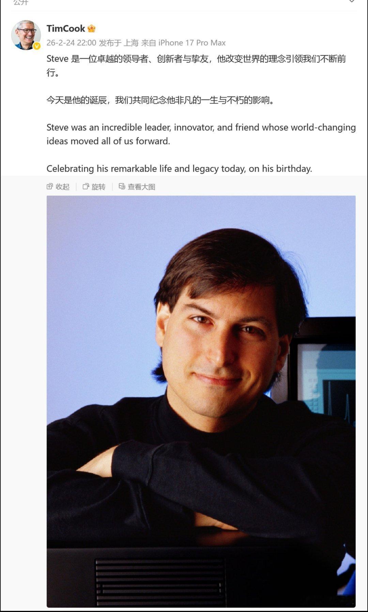
Task: Click the English sentence starting Celebrating his remarkable
Action: click(x=179, y=169)
